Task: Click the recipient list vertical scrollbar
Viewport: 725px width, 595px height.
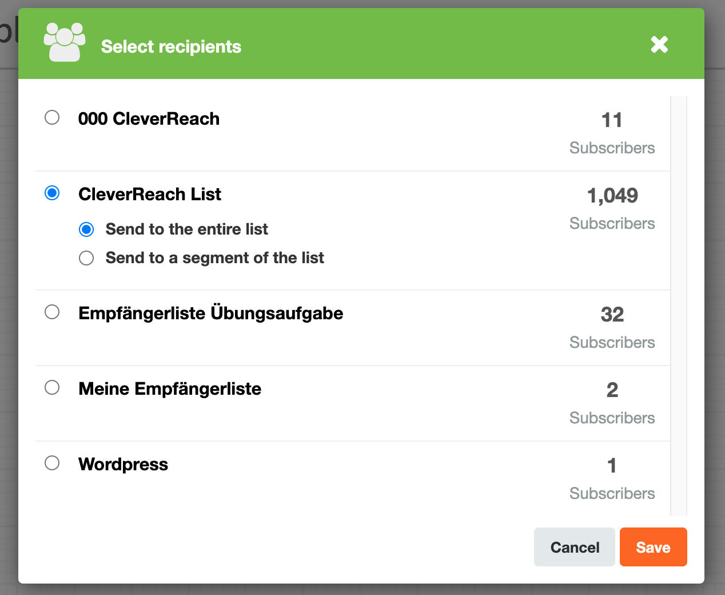Action: pyautogui.click(x=679, y=306)
